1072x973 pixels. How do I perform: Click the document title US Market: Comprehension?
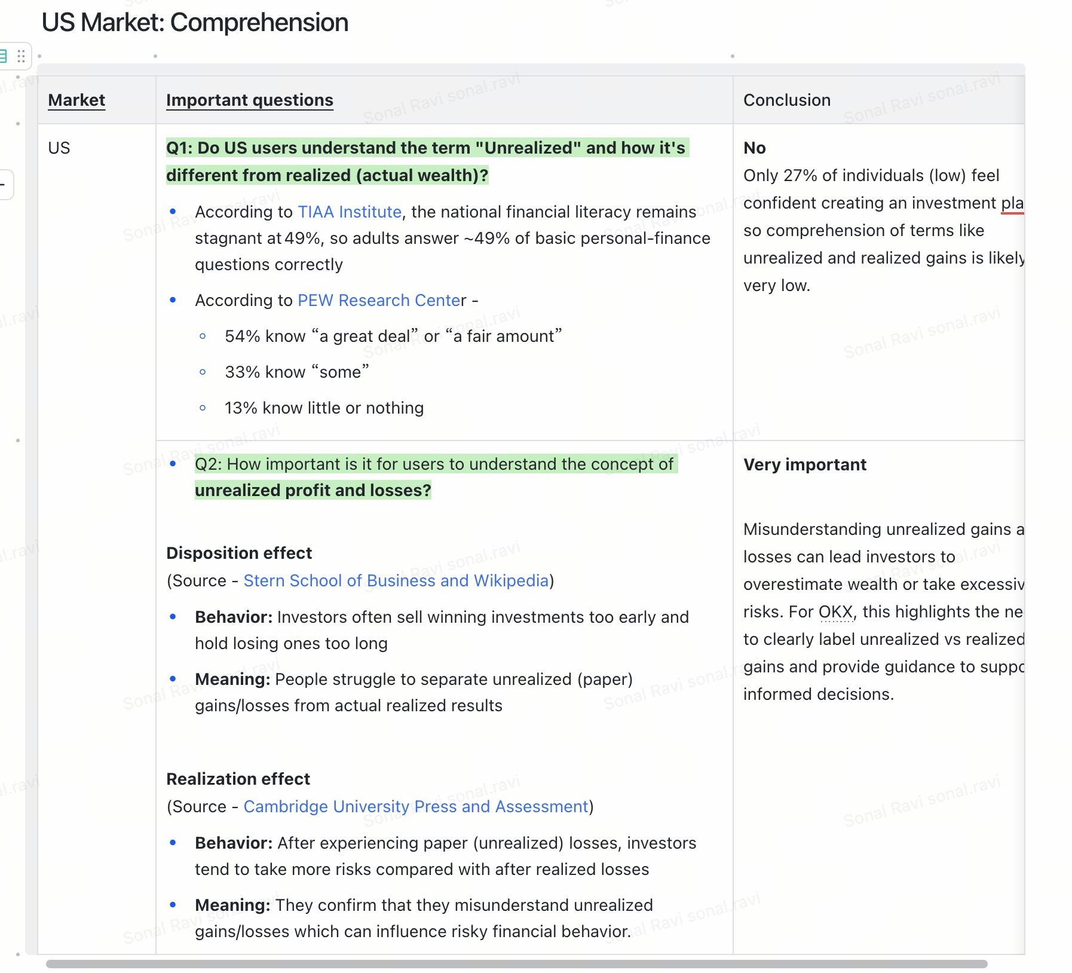(x=195, y=23)
